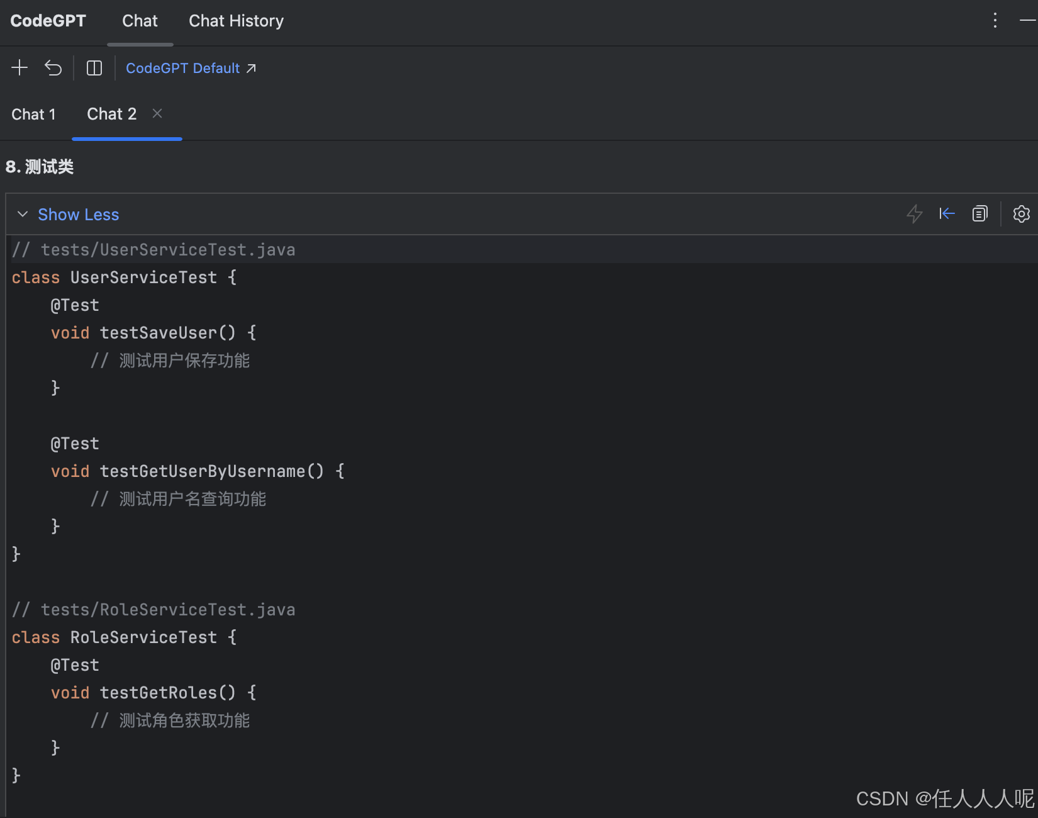
Task: Click the undo back arrow icon
Action: (x=53, y=67)
